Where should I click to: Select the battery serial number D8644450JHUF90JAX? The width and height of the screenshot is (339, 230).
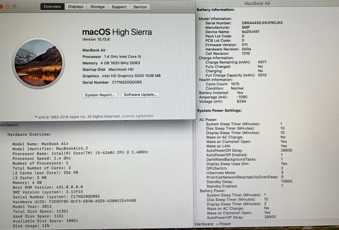pyautogui.click(x=262, y=23)
